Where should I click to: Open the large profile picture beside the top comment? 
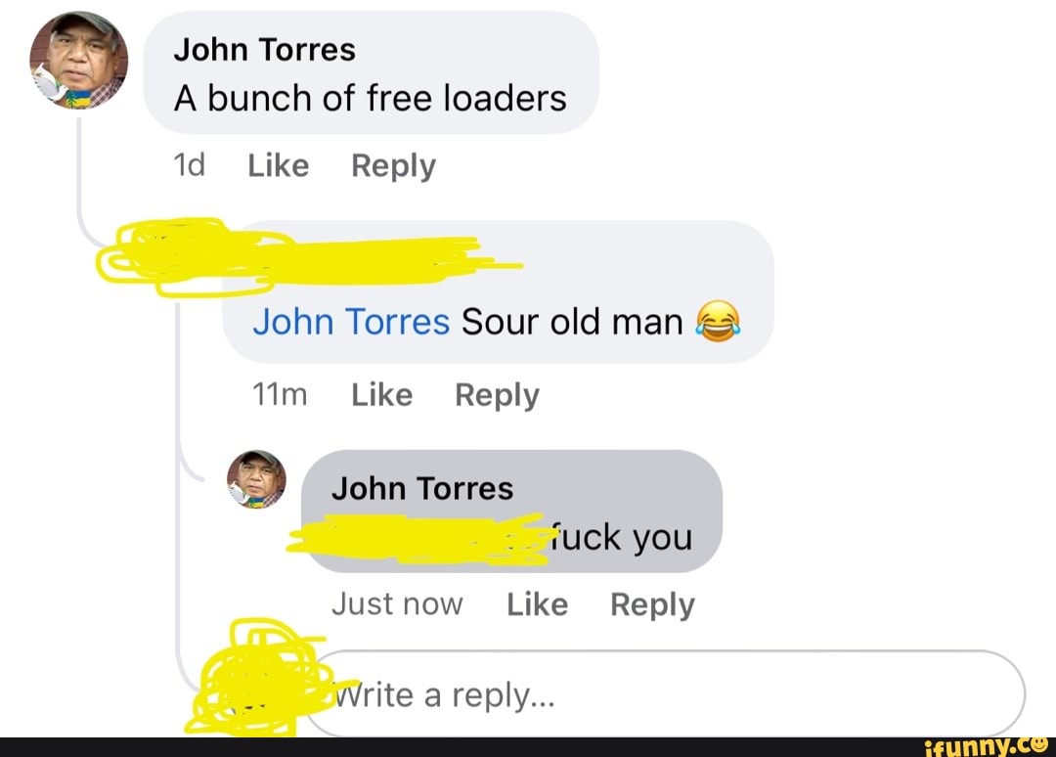(79, 60)
